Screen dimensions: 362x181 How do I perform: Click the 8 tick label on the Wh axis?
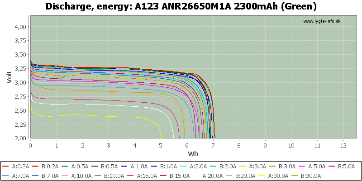click(x=239, y=146)
